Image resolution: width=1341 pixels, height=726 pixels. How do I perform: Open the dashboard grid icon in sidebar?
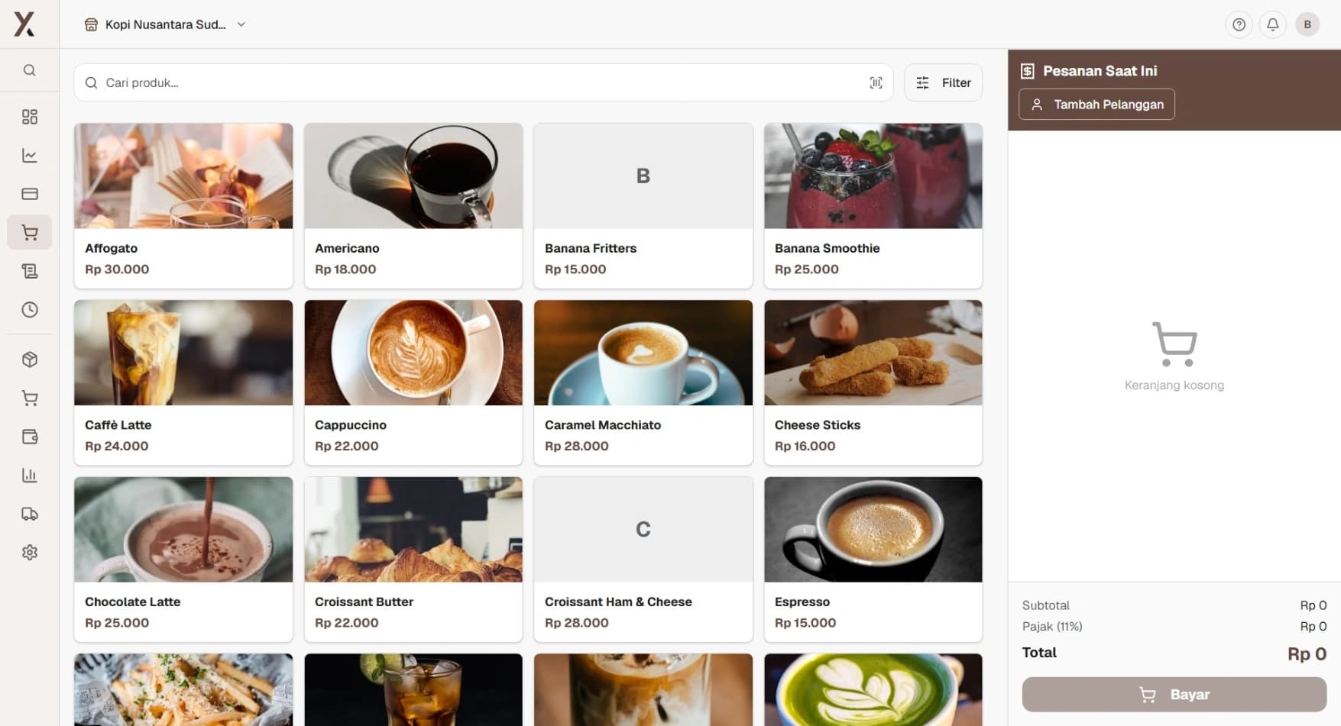click(30, 117)
